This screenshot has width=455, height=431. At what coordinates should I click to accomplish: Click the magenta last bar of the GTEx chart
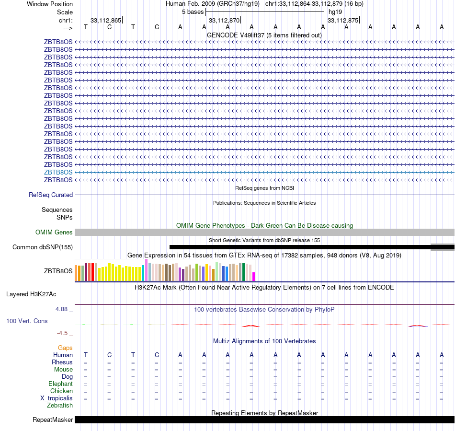(x=254, y=277)
